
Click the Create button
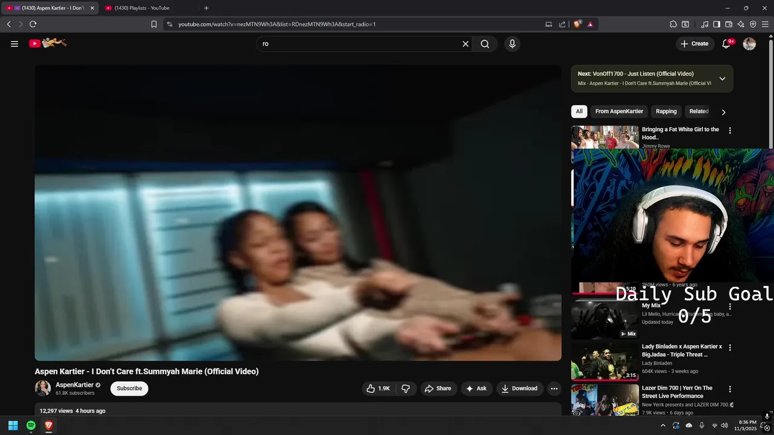[x=694, y=43]
